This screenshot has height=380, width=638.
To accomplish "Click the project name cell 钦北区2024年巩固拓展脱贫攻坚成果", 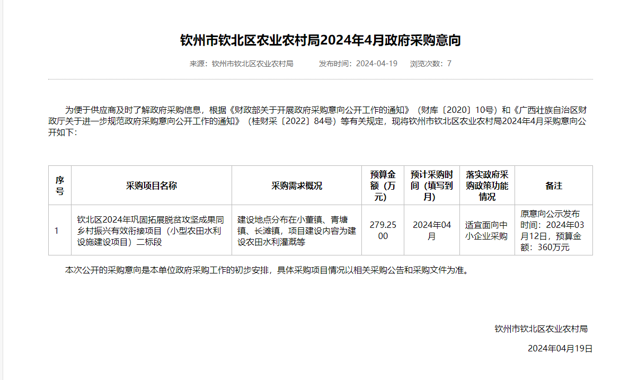I will (x=152, y=231).
